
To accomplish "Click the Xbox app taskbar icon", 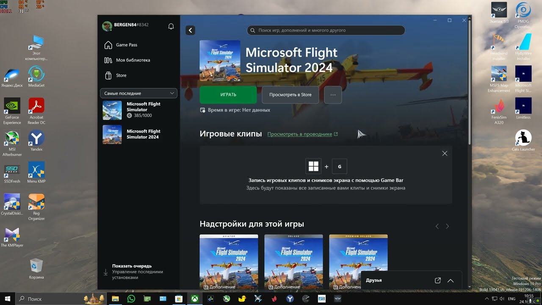I will pos(195,299).
